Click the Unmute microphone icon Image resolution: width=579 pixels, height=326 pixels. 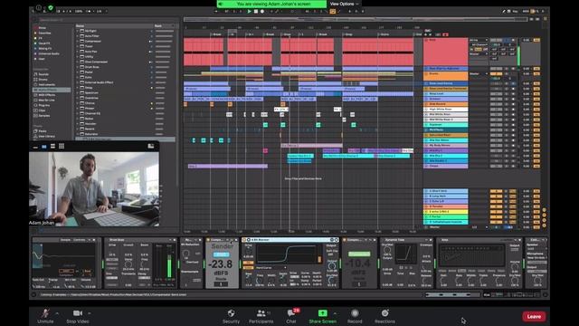pyautogui.click(x=45, y=313)
